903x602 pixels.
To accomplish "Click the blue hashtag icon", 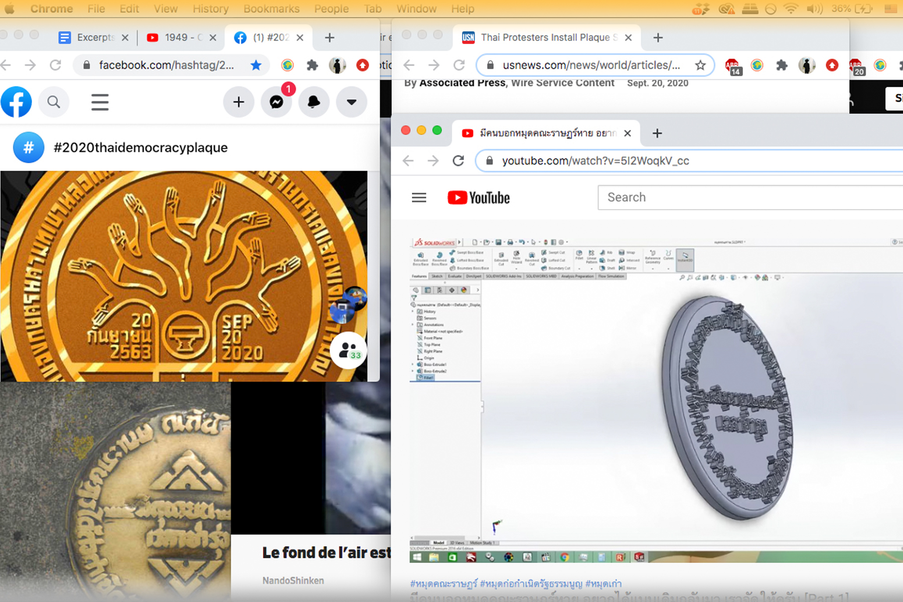I will [29, 147].
